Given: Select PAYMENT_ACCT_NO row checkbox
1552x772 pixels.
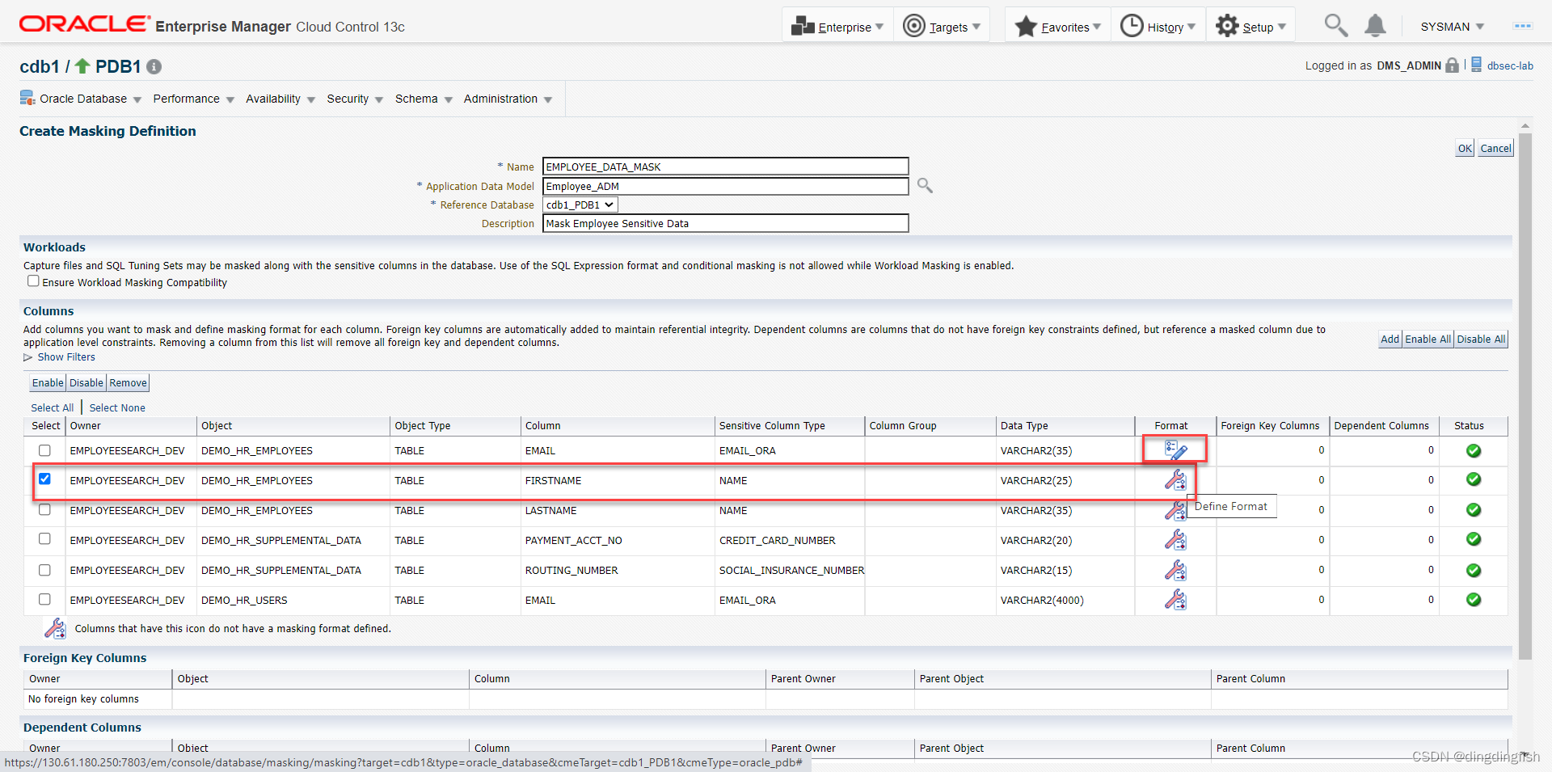Looking at the screenshot, I should point(44,539).
